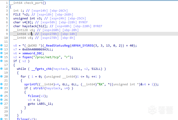178x120 pixels.
Task: Set breakpoint dot beside line 25
Action: click(x=1, y=96)
